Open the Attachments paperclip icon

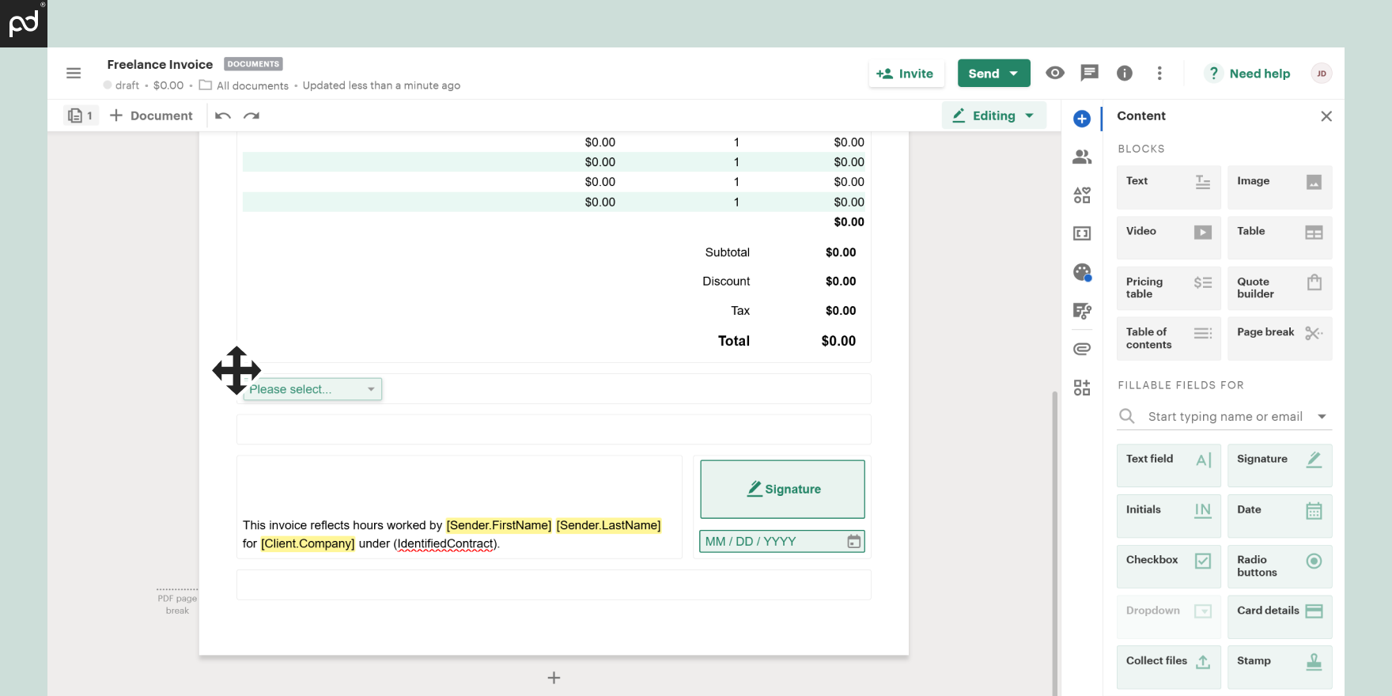(1082, 349)
